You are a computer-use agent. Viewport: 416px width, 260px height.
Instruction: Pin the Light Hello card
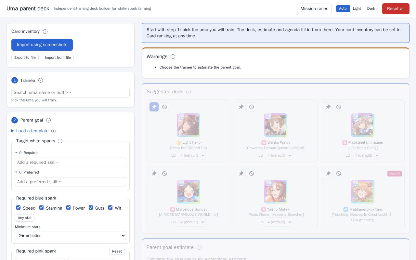point(154,107)
